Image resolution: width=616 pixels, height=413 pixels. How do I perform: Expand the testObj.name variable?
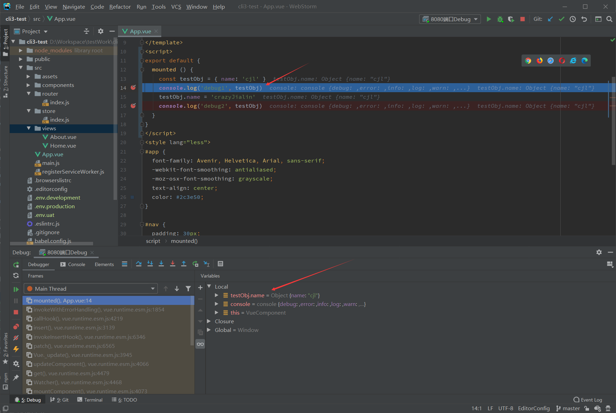coord(216,295)
